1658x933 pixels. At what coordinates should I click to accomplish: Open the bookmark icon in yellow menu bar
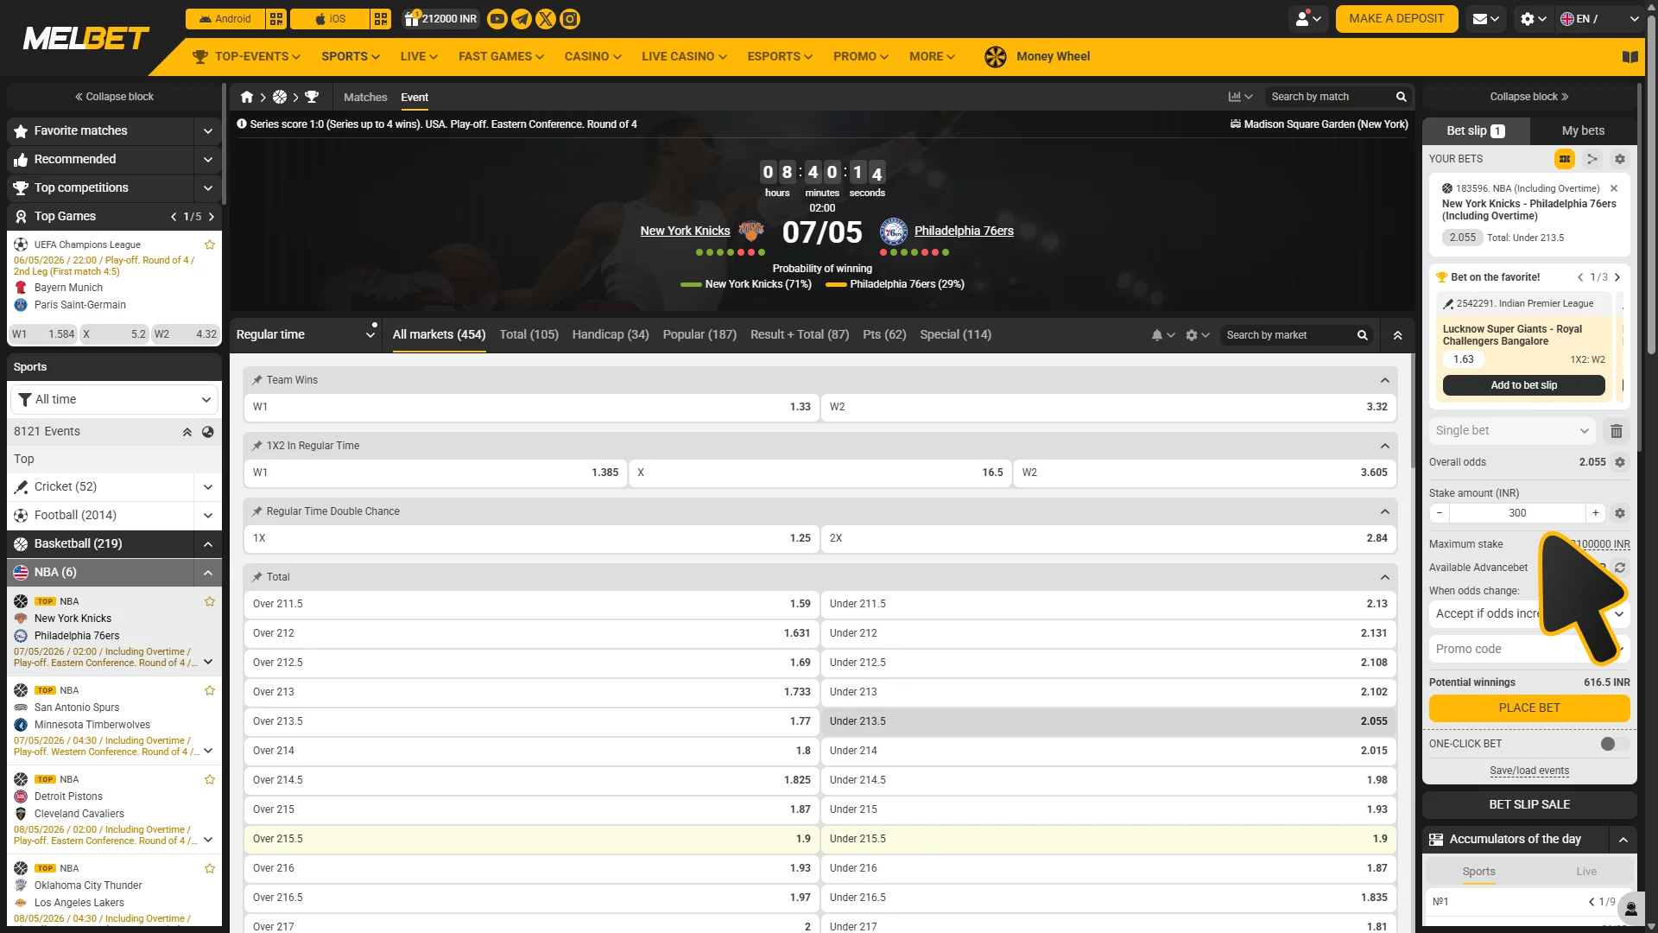tap(1630, 57)
